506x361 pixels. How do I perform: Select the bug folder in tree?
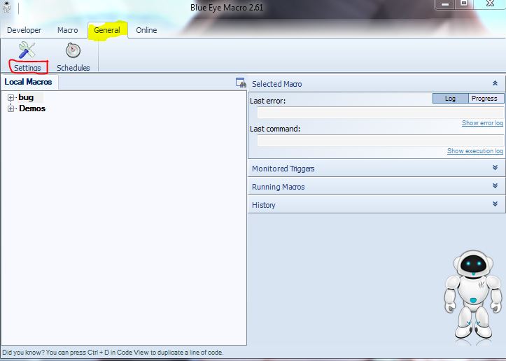point(26,97)
